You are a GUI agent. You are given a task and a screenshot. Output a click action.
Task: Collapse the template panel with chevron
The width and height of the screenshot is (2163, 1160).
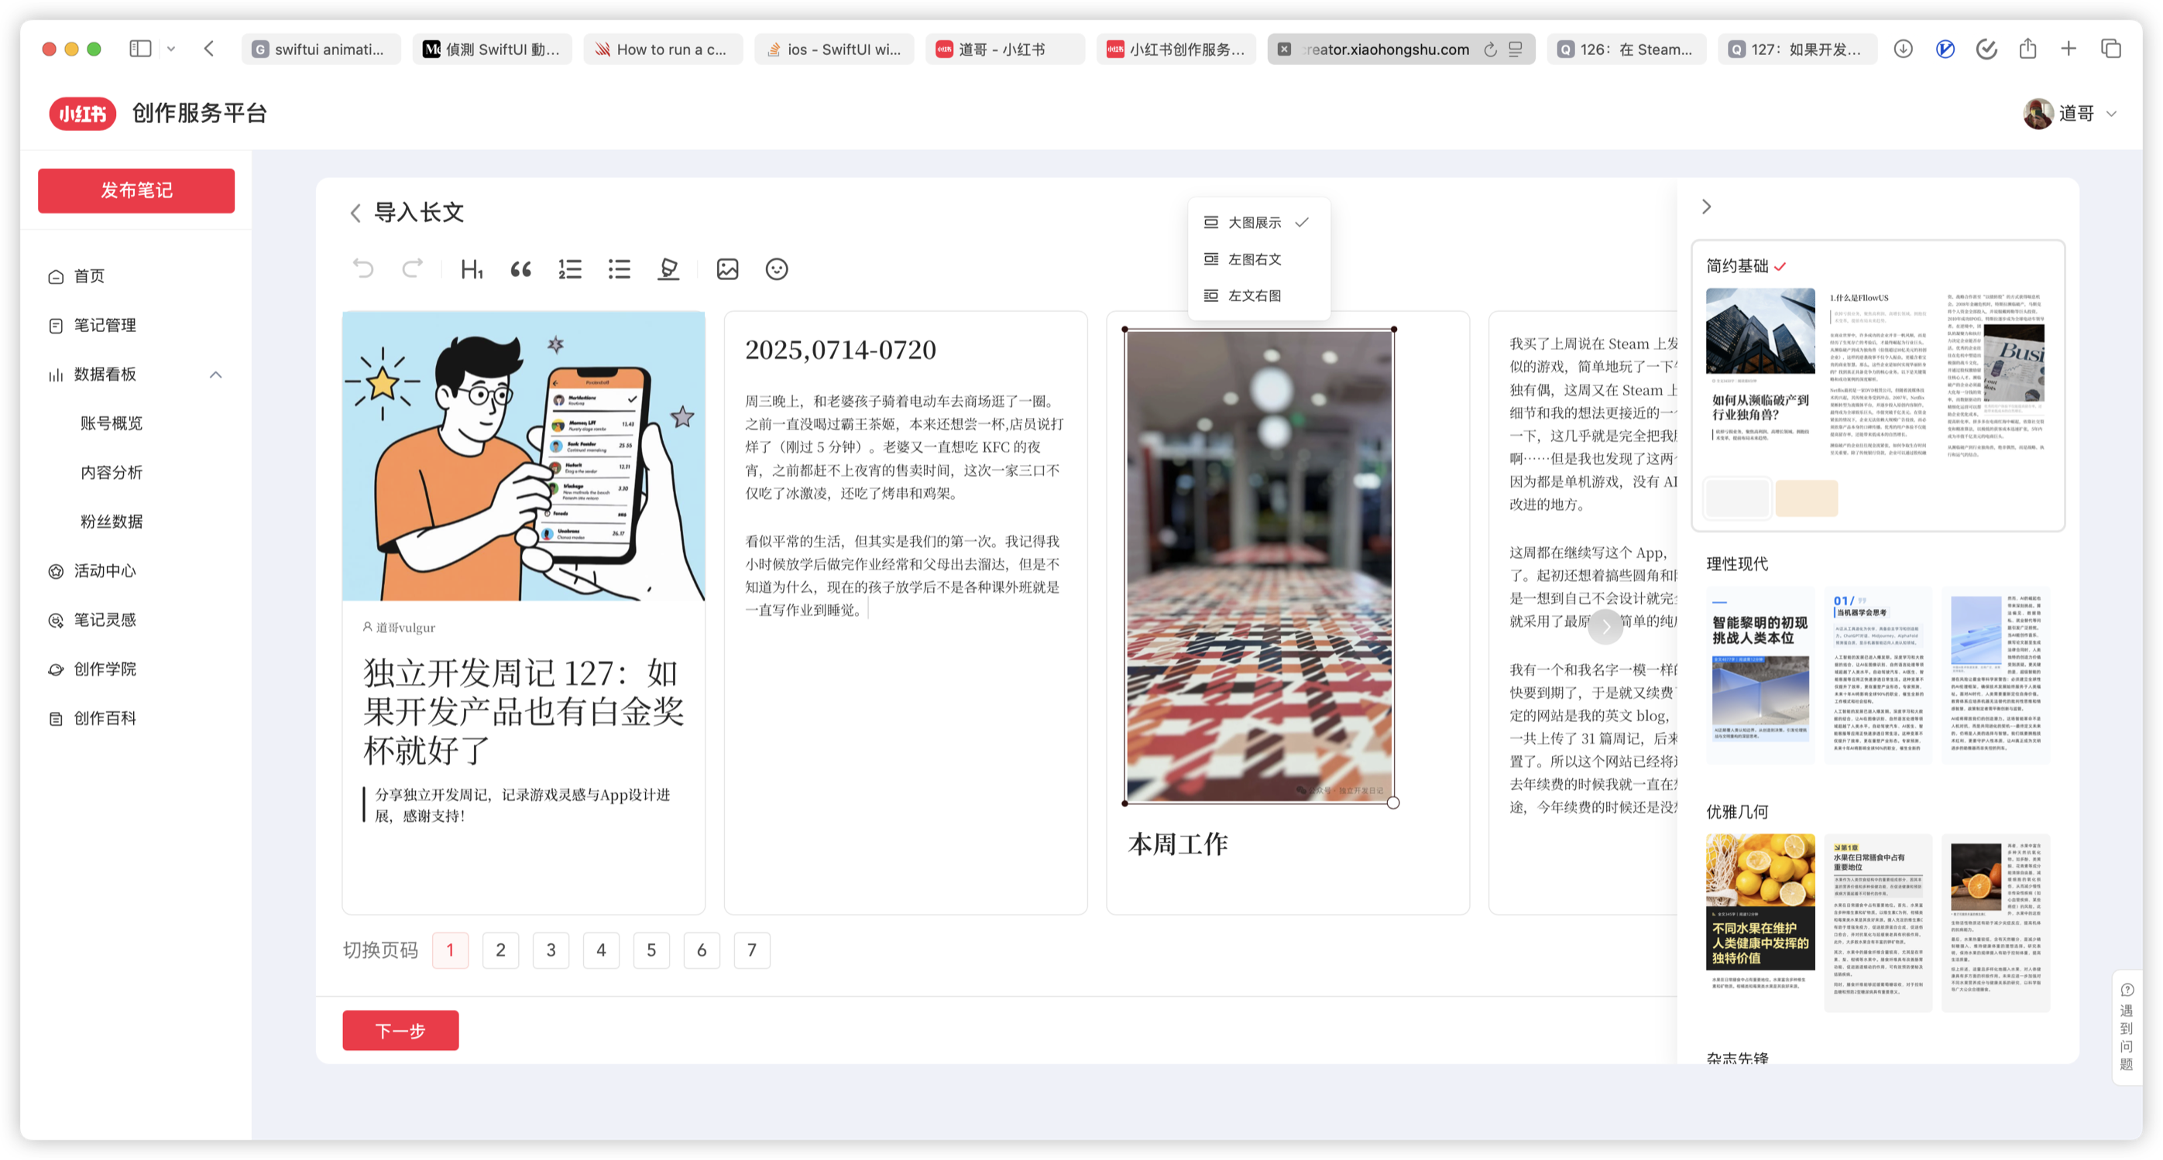(x=1706, y=207)
